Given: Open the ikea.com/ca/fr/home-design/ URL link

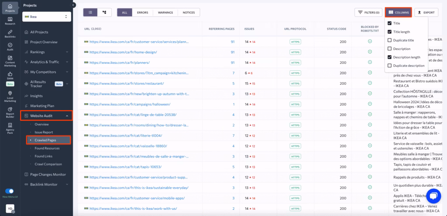Looking at the screenshot, I should 123,52.
